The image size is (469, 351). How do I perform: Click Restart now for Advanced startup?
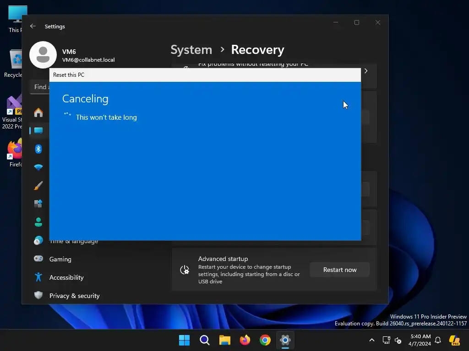[340, 270]
